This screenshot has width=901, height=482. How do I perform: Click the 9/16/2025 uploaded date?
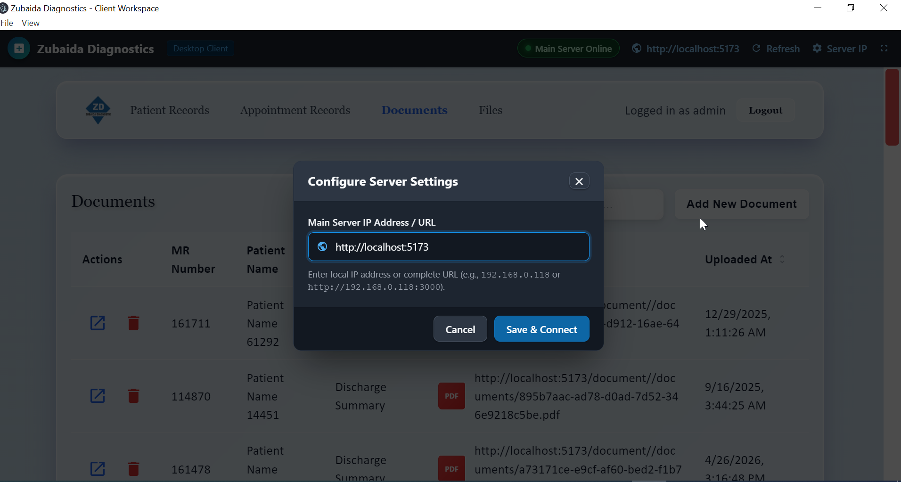[735, 396]
